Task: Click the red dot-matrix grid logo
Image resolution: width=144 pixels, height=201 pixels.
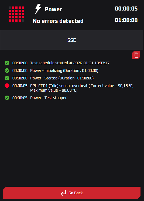Action: [16, 14]
